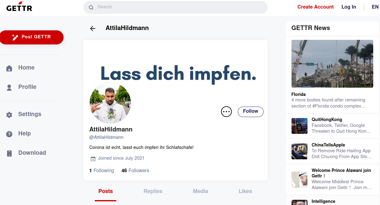Viewport: 380px width, 205px height.
Task: Click Create Account link
Action: coord(315,7)
